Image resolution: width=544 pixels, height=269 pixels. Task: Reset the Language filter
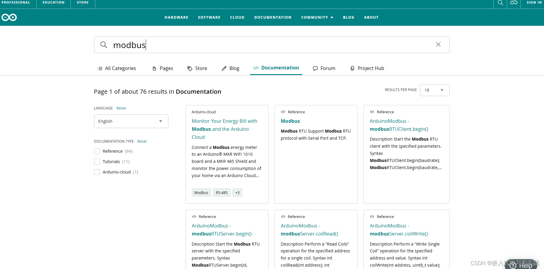tap(121, 108)
